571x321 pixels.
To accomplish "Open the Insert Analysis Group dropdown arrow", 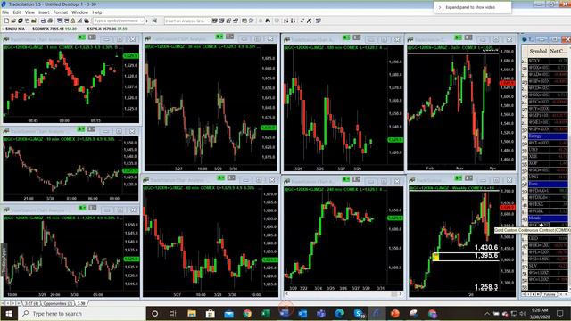I will click(208, 21).
